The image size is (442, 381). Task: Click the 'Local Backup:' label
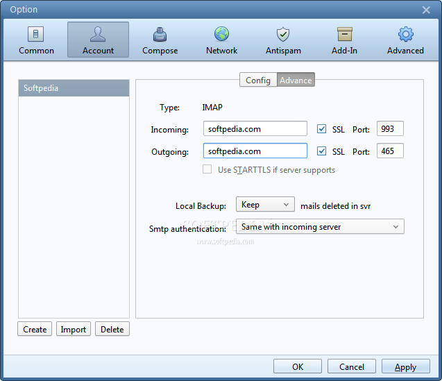click(201, 206)
